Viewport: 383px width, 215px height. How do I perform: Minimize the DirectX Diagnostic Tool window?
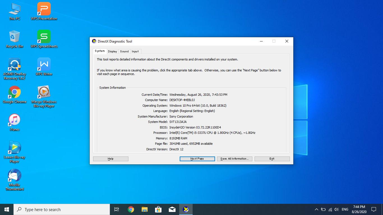(x=261, y=41)
